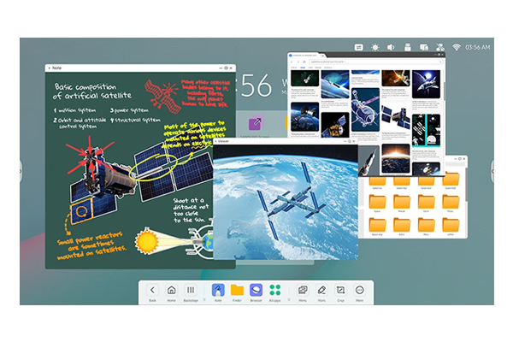Open the Space folder in Finder

(377, 203)
